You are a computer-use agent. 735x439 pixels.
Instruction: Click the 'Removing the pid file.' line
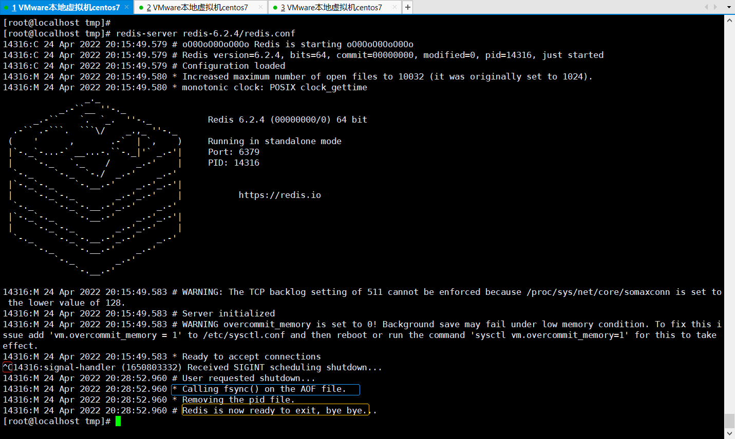pos(239,400)
